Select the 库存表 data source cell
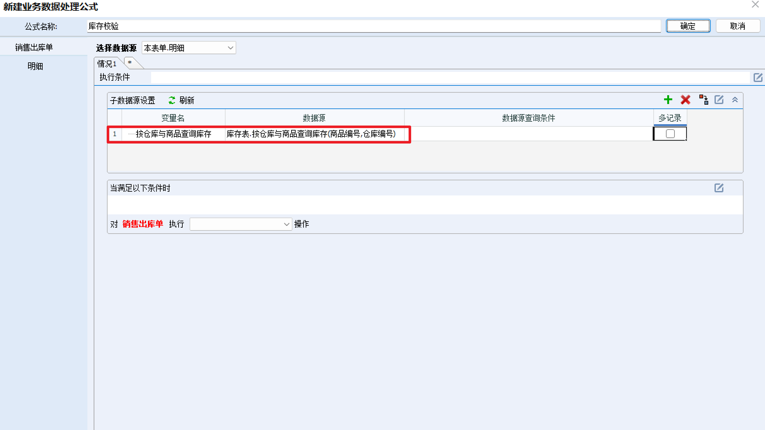Image resolution: width=765 pixels, height=430 pixels. [x=315, y=134]
